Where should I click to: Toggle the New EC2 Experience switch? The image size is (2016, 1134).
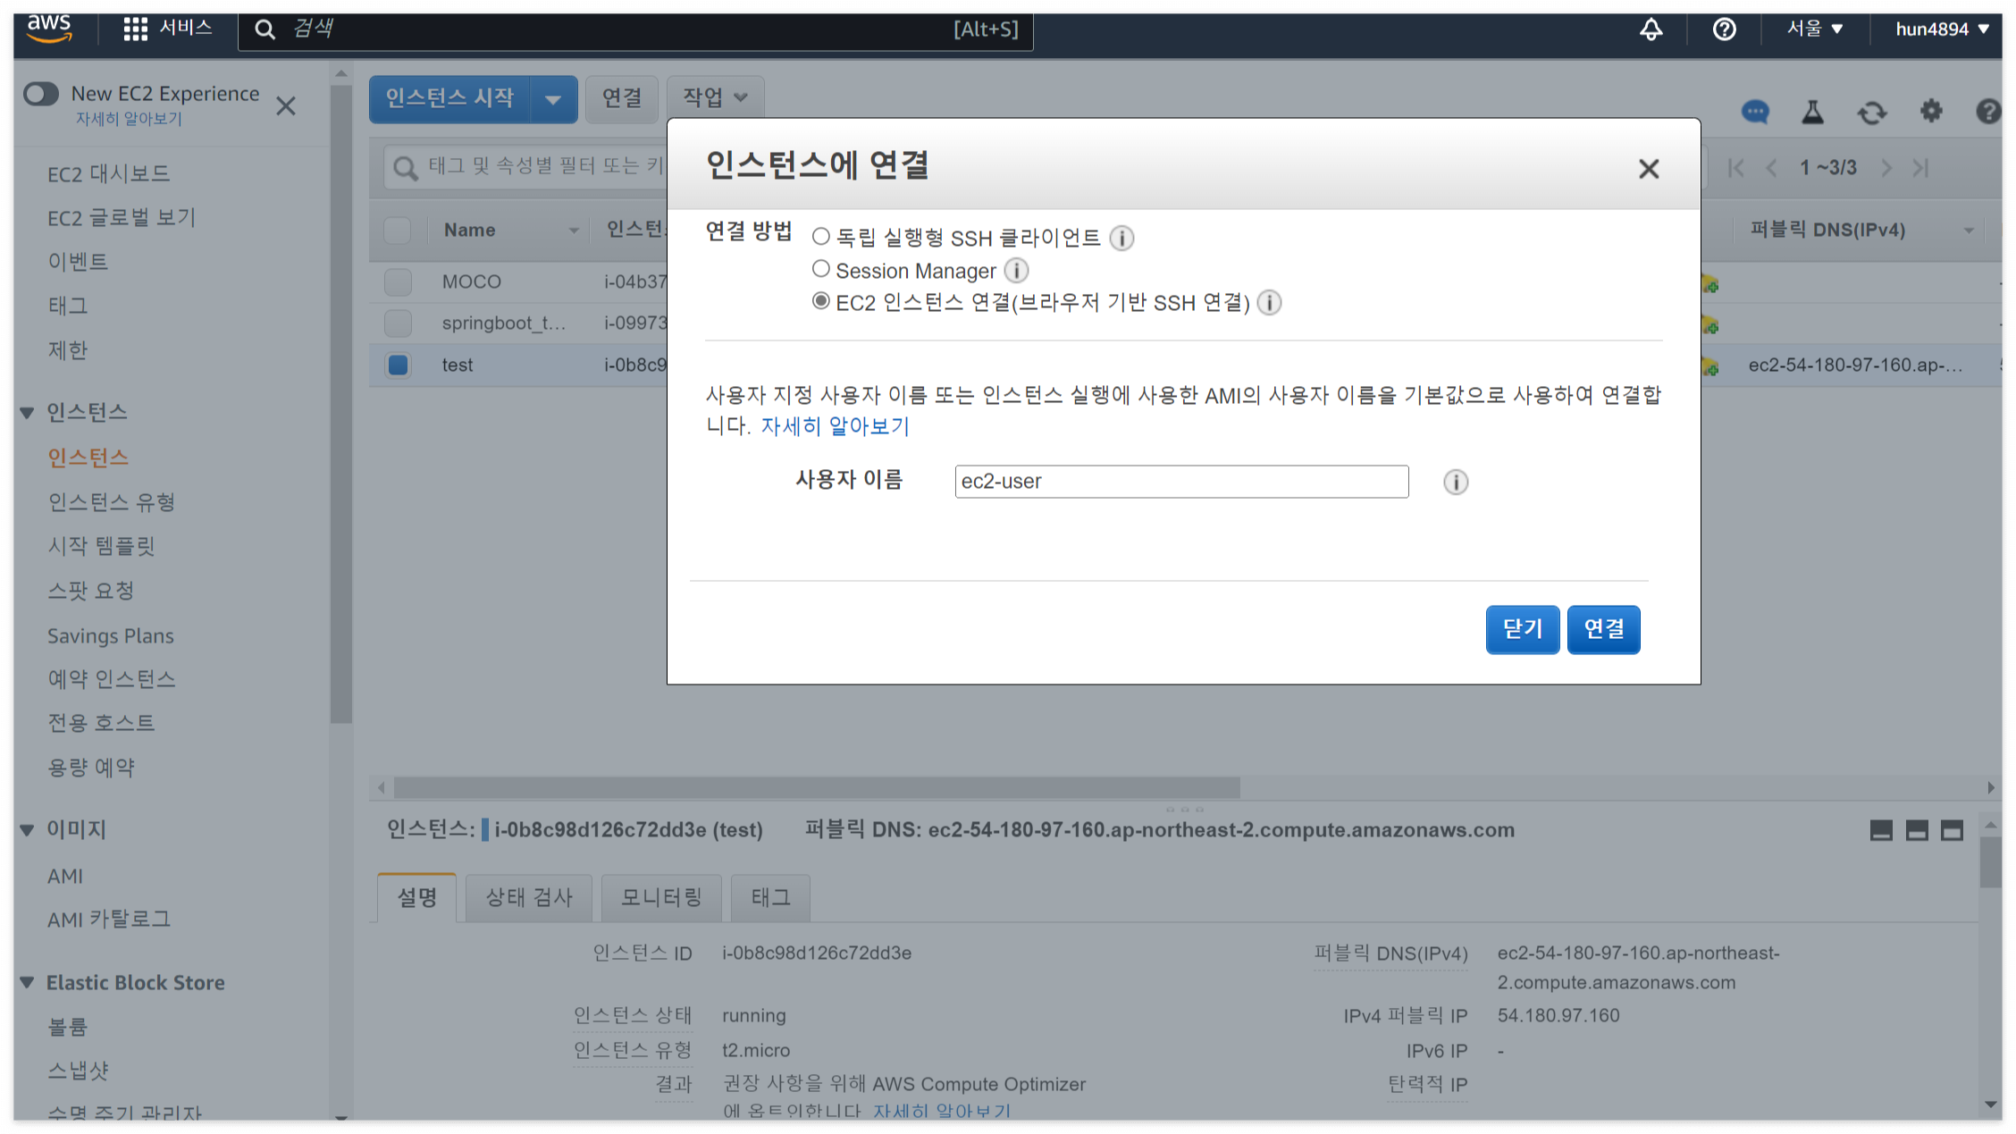click(42, 94)
